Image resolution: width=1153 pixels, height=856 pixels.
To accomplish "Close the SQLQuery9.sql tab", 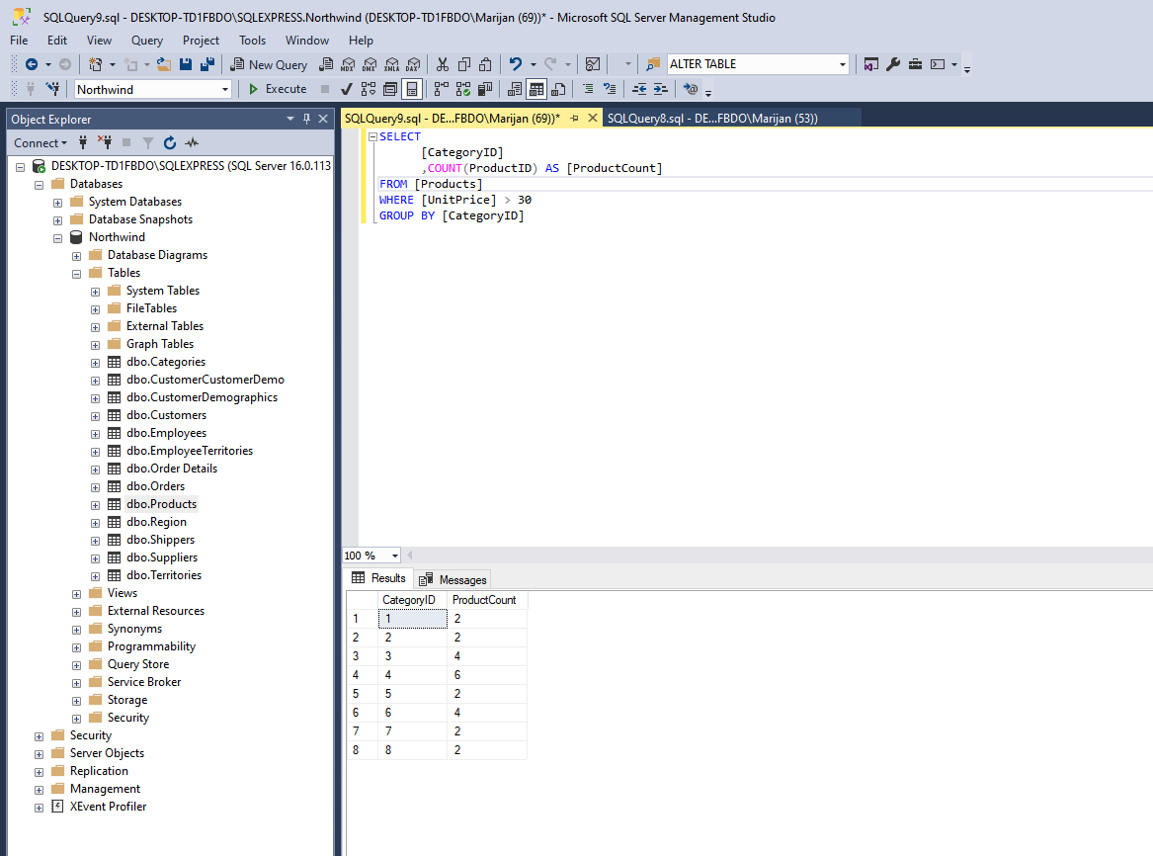I will 593,118.
